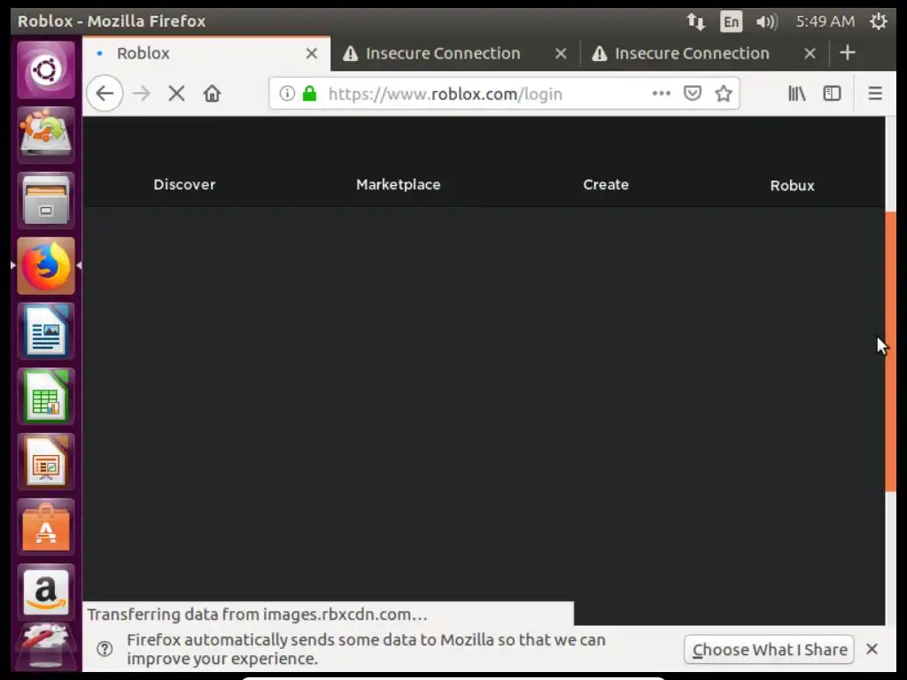Switch to the Roblox tab

click(x=206, y=53)
